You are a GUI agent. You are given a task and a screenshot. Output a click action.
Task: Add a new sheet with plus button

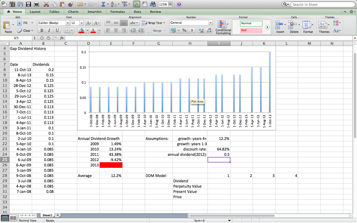click(x=58, y=215)
